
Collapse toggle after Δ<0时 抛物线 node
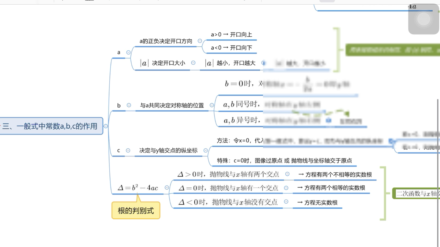(x=286, y=202)
